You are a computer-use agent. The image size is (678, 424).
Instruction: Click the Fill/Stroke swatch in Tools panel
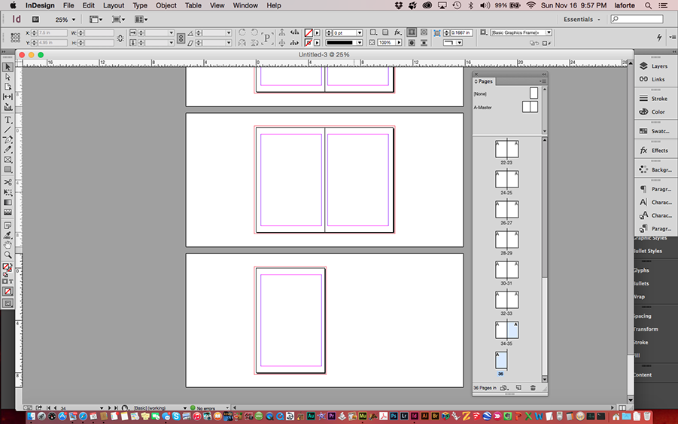[7, 268]
